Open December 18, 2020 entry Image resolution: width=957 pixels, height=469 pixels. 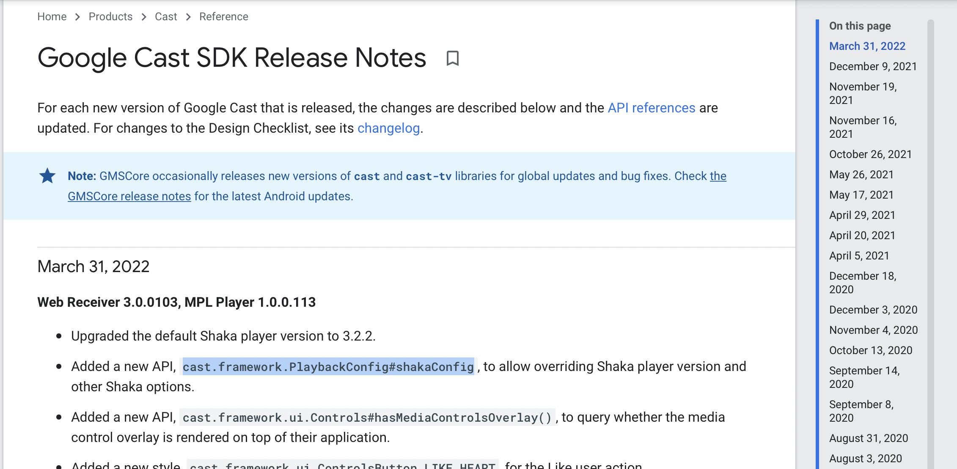point(862,282)
